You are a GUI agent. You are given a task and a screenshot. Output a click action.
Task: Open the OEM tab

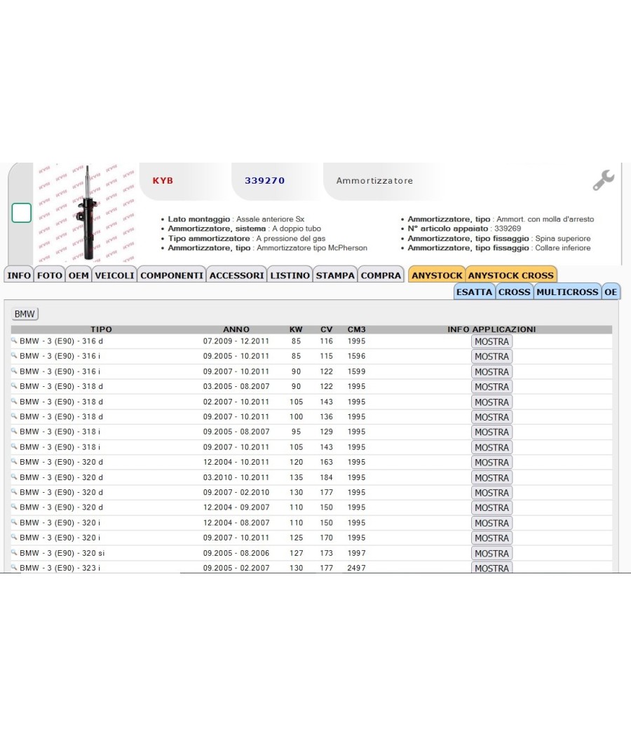click(x=79, y=275)
